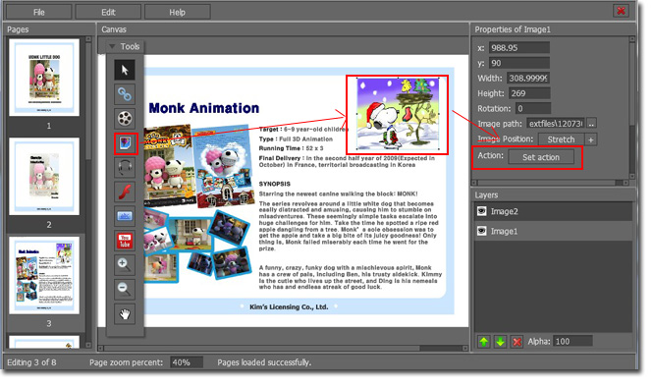Select the add image tool
The image size is (653, 387).
click(125, 143)
